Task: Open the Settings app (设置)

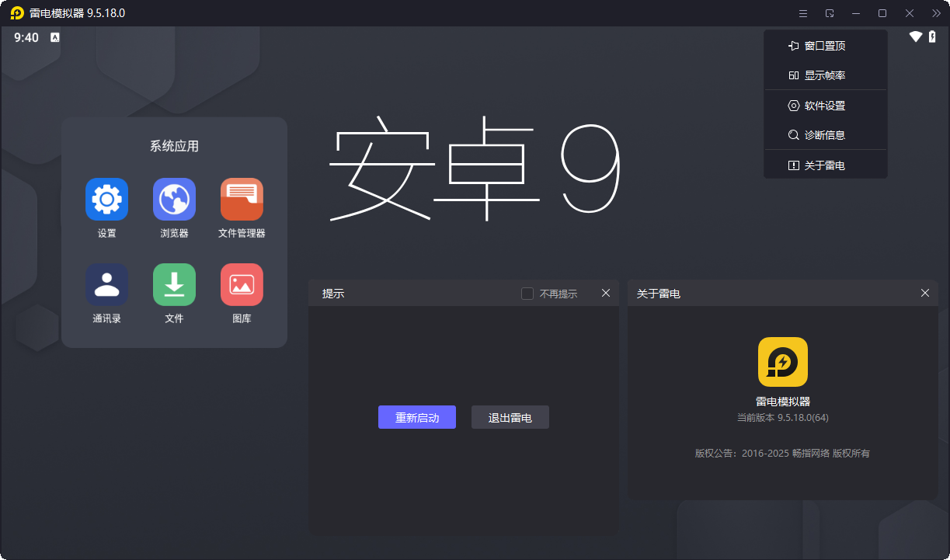Action: click(106, 200)
